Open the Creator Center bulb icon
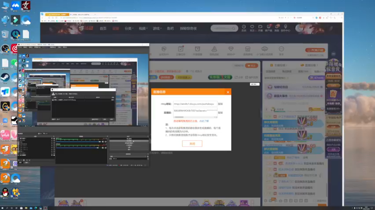Image resolution: width=375 pixels, height=210 pixels. pyautogui.click(x=285, y=27)
